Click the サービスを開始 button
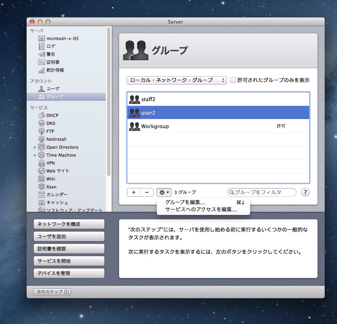 (x=69, y=261)
